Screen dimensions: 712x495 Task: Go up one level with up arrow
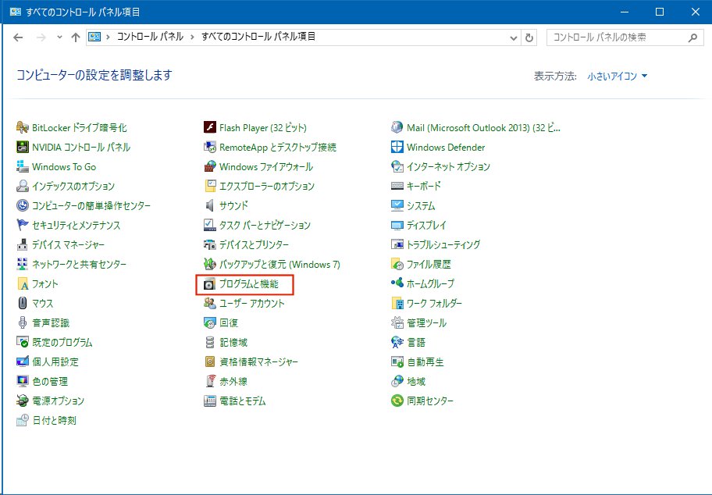(x=76, y=37)
